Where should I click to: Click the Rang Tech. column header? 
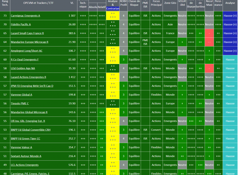click(x=5, y=3)
